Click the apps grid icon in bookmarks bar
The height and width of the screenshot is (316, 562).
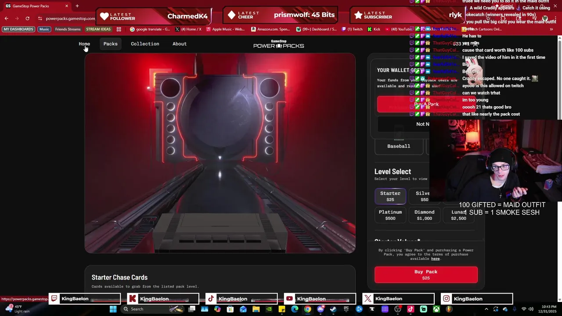(119, 29)
